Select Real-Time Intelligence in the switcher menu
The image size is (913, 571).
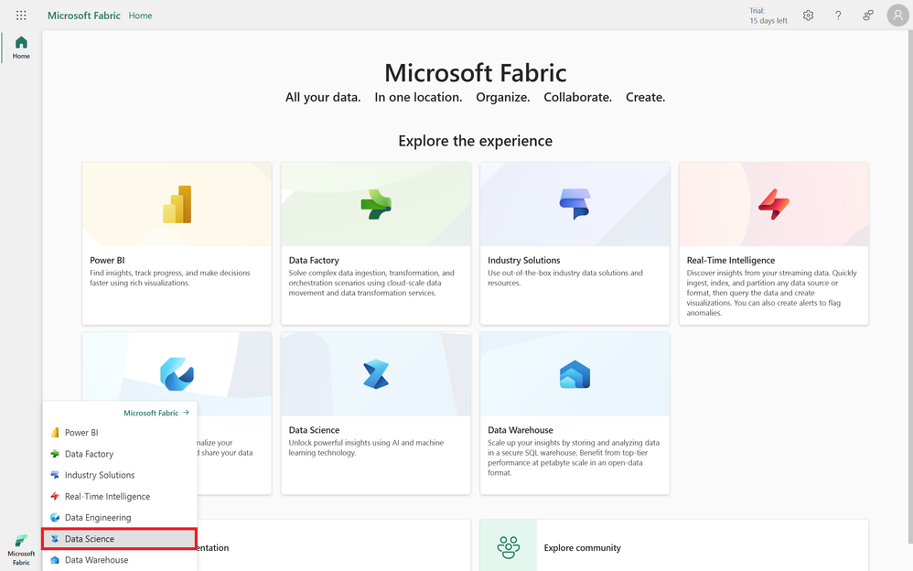[x=119, y=496]
